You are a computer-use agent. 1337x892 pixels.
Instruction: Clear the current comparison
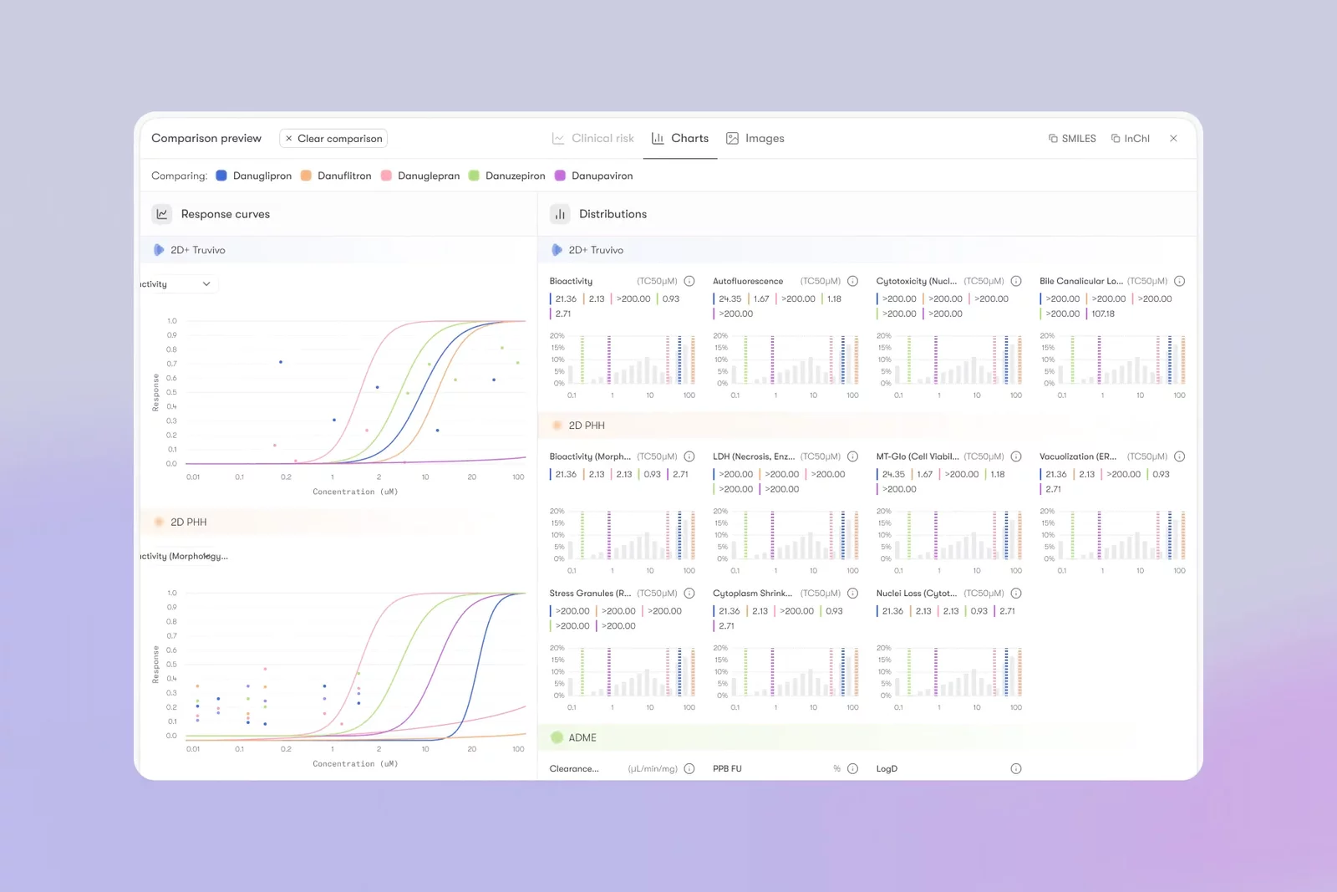pos(333,139)
